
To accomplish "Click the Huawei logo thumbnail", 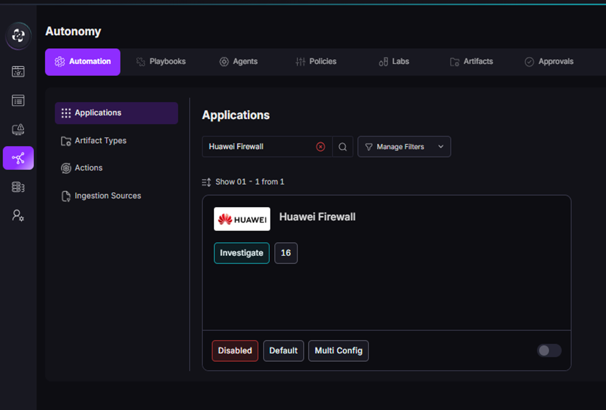I will (x=242, y=219).
